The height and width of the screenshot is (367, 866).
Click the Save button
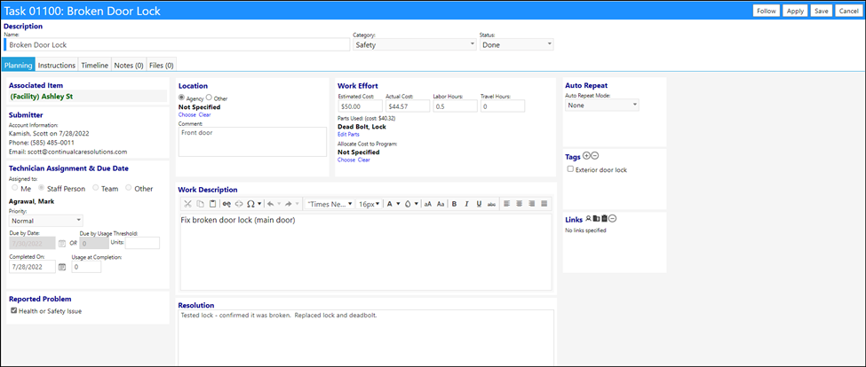(x=822, y=11)
